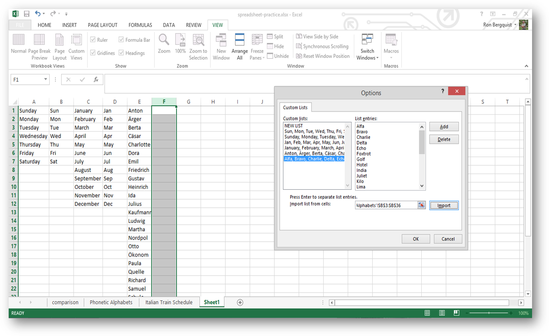Click the Arrange All windows icon

(x=239, y=41)
